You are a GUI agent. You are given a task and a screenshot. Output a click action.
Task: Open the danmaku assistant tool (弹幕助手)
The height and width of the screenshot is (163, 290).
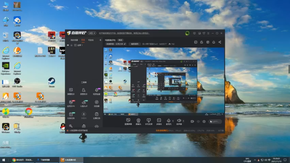(x=71, y=92)
